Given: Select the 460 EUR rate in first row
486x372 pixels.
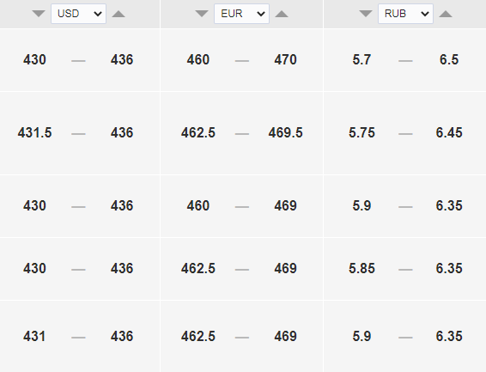Looking at the screenshot, I should [x=198, y=60].
